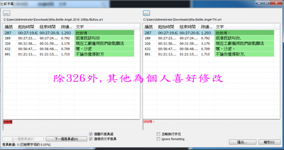Select row 326 in right subtitle list
The width and height of the screenshot is (284, 150).
[209, 43]
